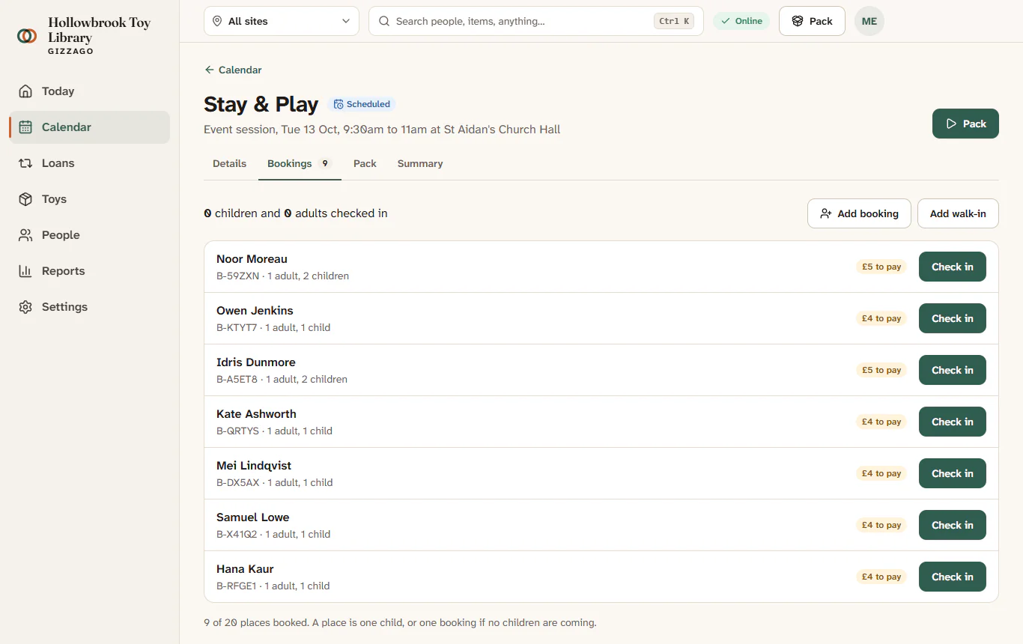Check in Kate Ashworth
Image resolution: width=1023 pixels, height=644 pixels.
(953, 422)
